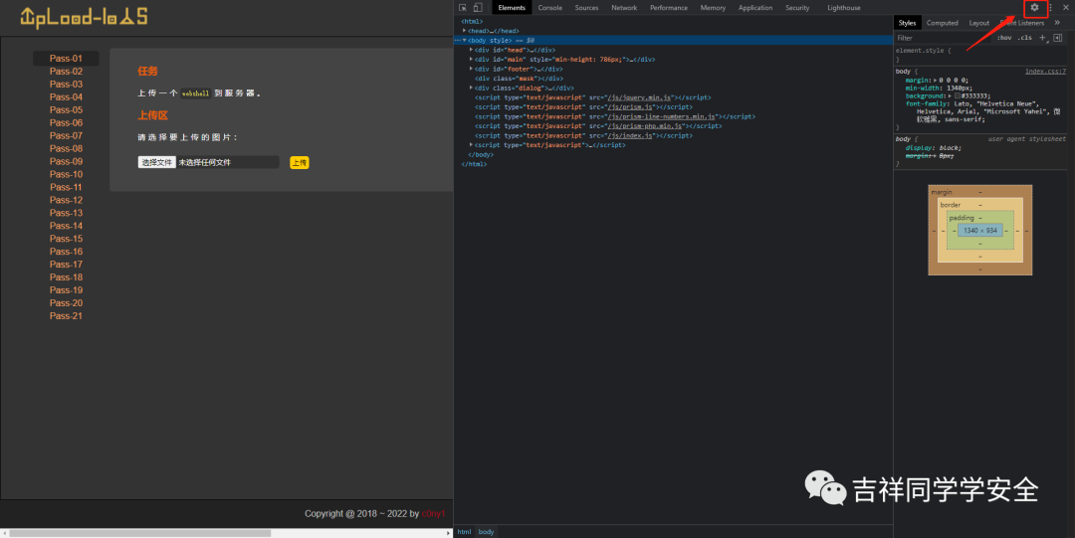Viewport: 1075px width, 538px height.
Task: Open the Performance tab
Action: tap(669, 8)
